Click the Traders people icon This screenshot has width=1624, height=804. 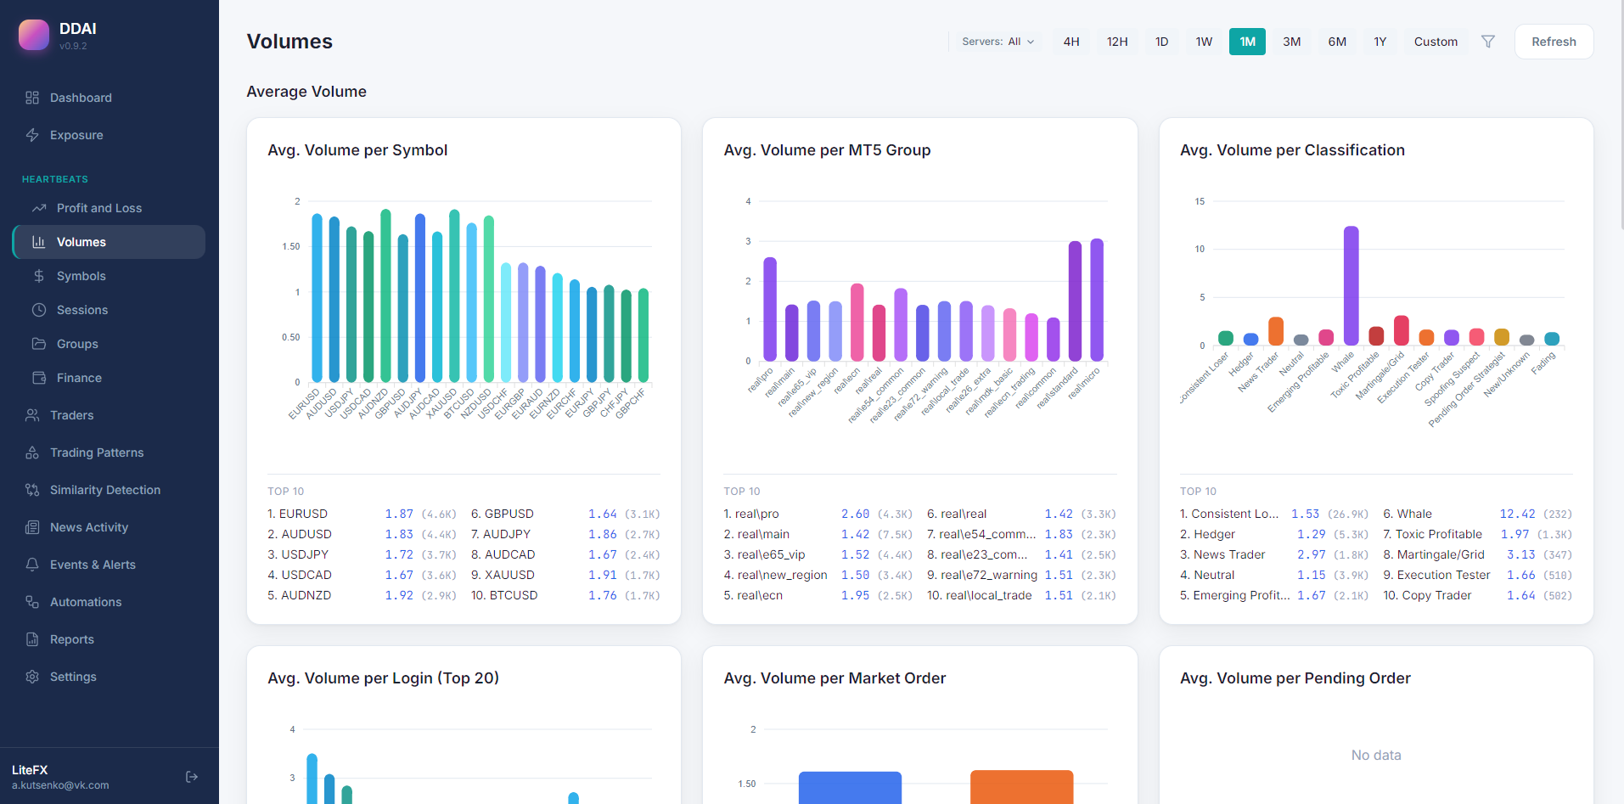click(32, 415)
